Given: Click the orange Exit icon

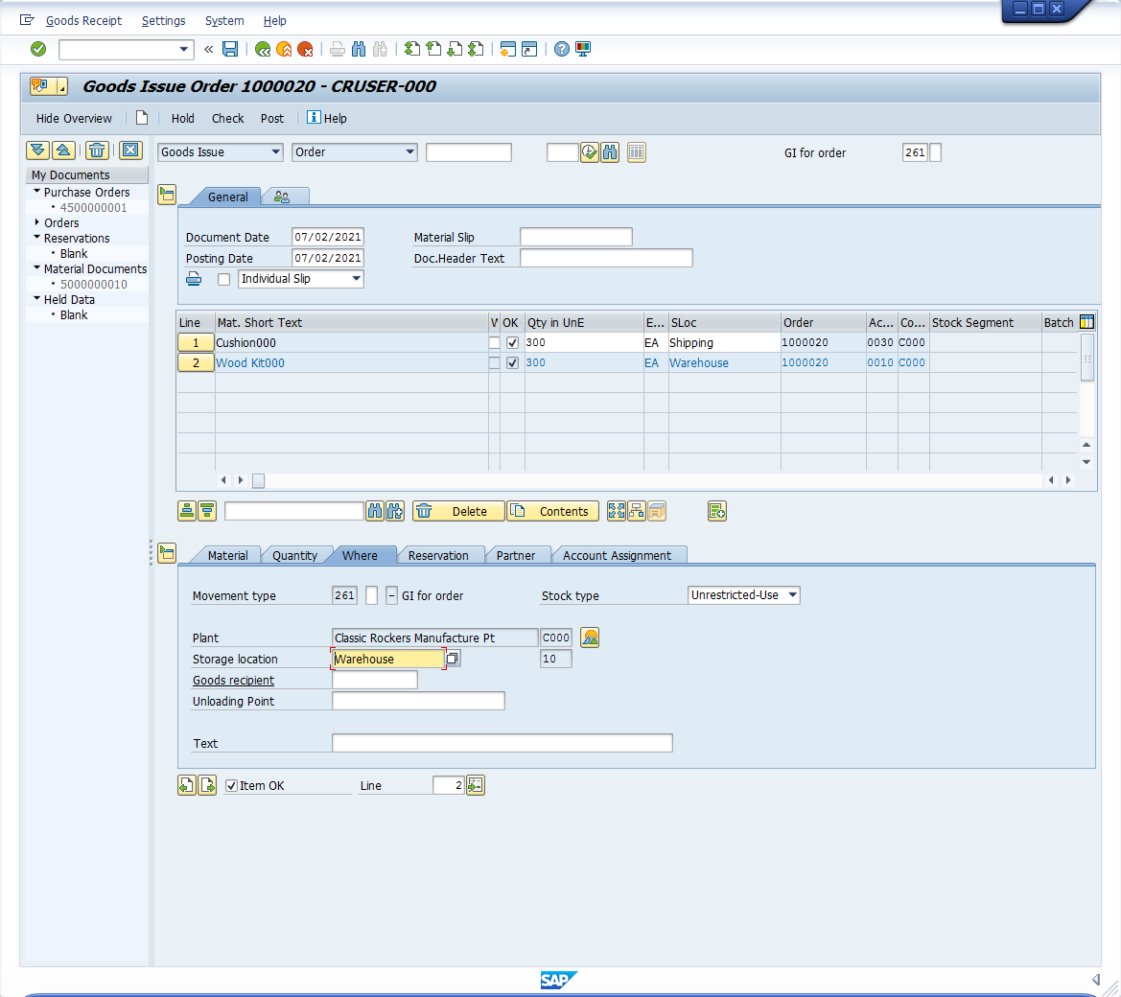Looking at the screenshot, I should (x=284, y=49).
